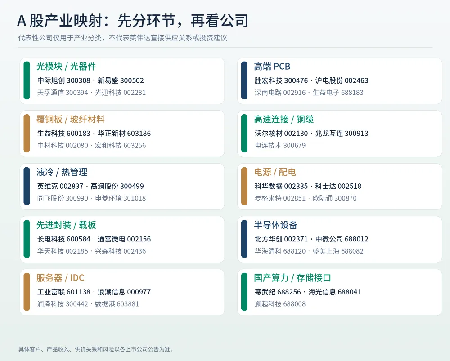Click the line 澜起科技 688008

[280, 304]
